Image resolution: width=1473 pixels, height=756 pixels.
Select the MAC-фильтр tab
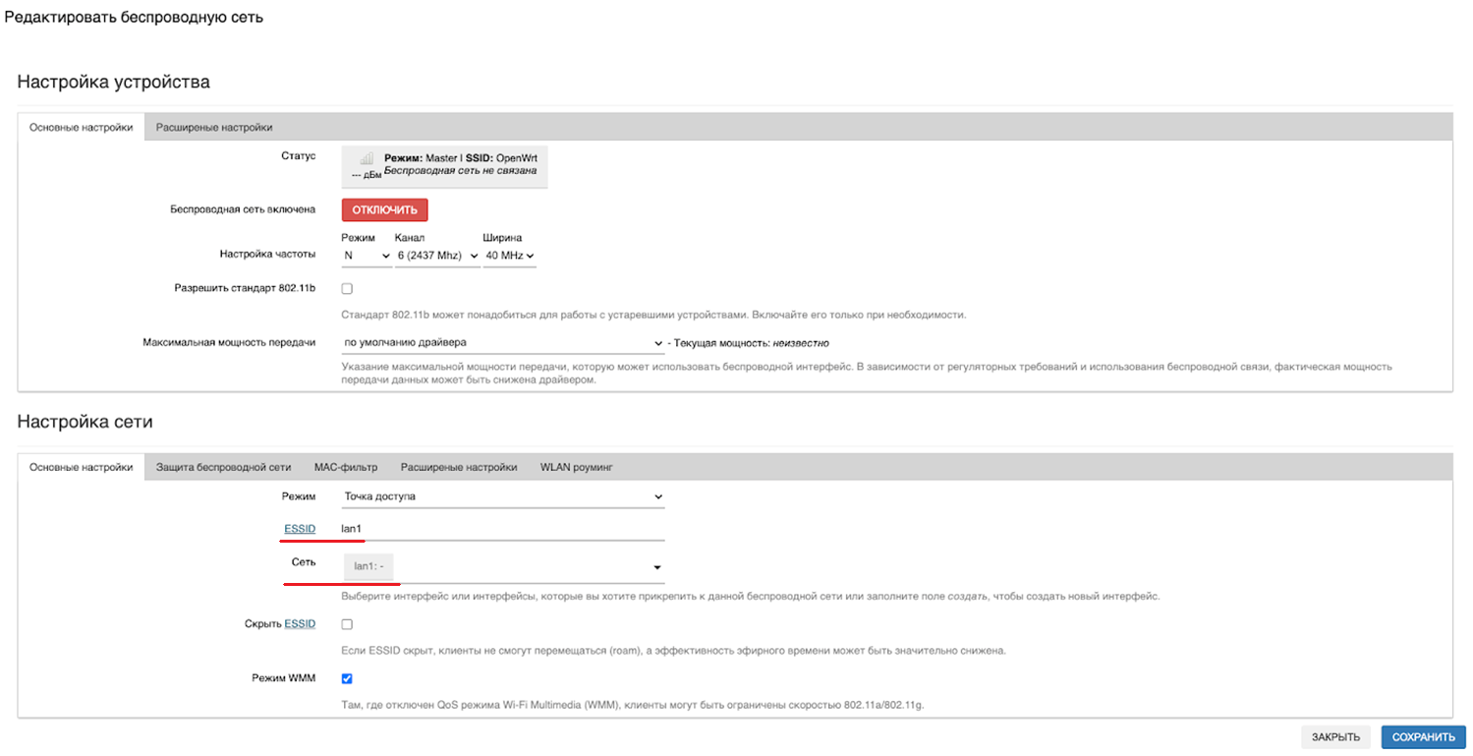pyautogui.click(x=345, y=467)
